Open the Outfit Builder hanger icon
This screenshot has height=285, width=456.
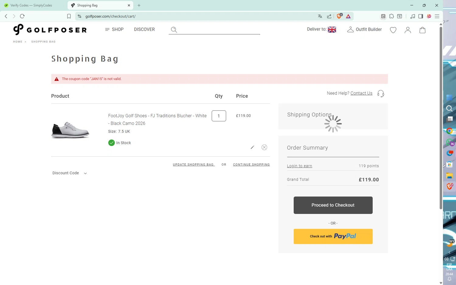(x=350, y=30)
